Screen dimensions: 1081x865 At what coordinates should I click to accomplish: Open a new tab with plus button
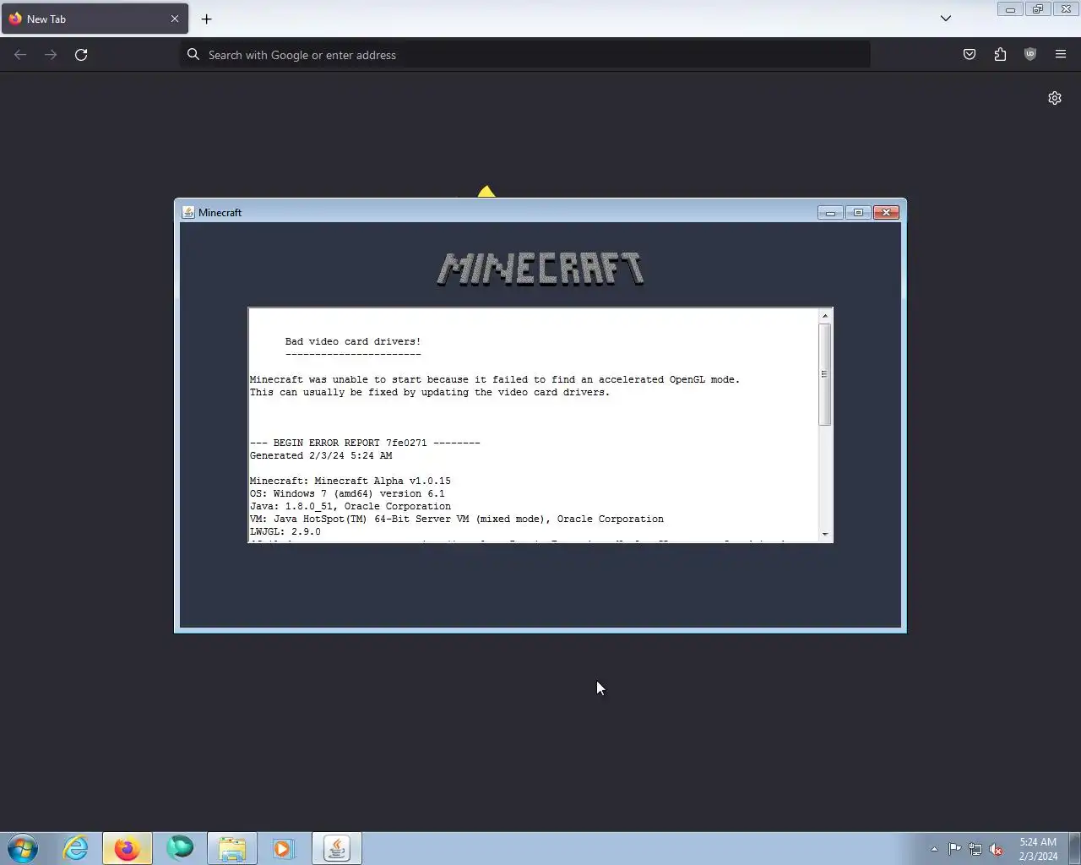[206, 19]
